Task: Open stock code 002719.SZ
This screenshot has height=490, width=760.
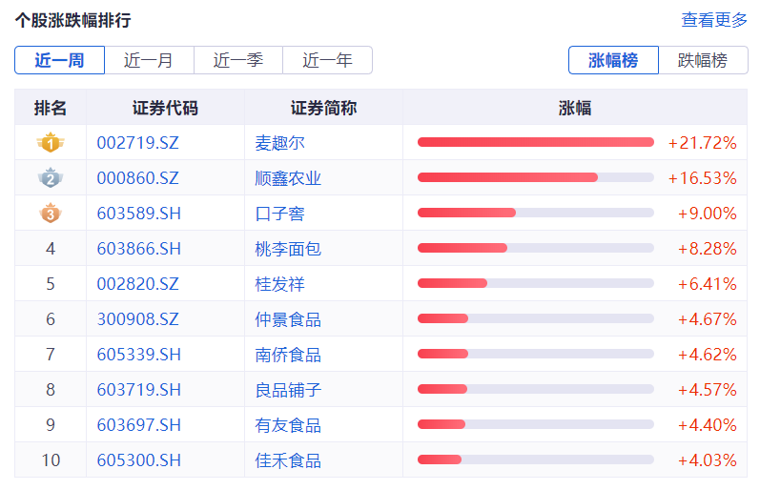Action: point(137,143)
